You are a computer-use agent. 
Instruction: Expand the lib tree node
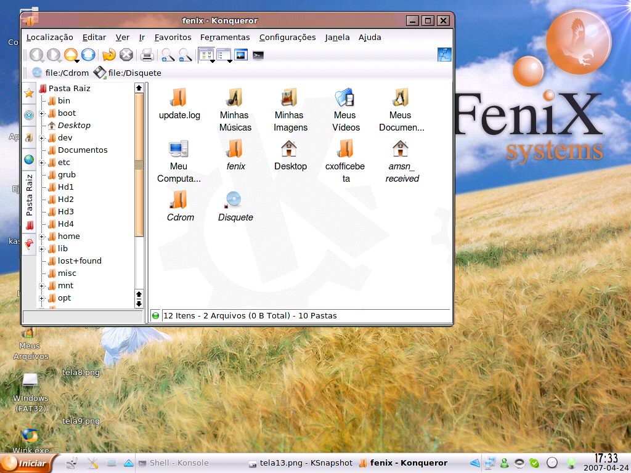coord(41,249)
